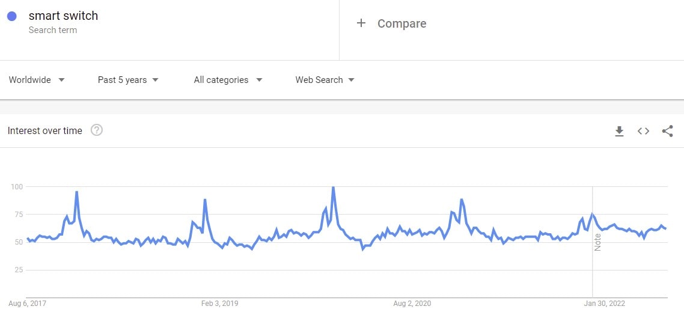Click the share icon
Image resolution: width=684 pixels, height=321 pixels.
tap(667, 131)
